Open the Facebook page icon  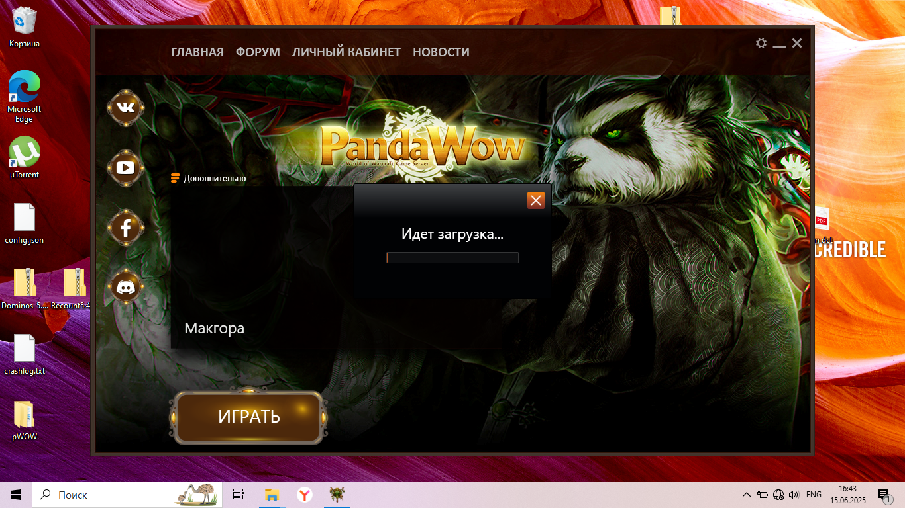(x=125, y=228)
